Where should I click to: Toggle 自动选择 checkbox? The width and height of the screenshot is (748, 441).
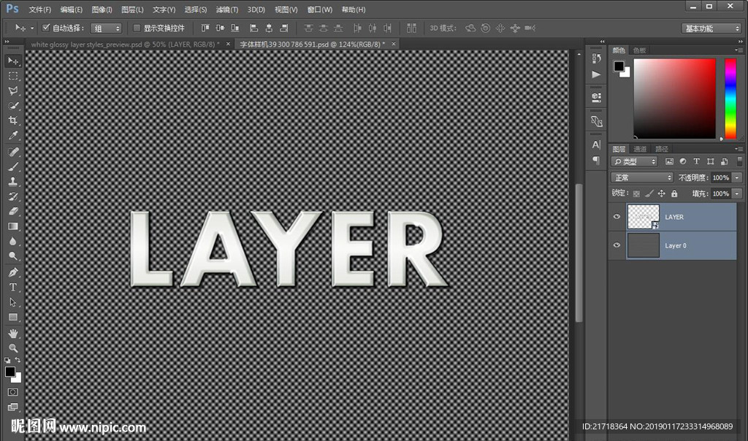tap(46, 28)
